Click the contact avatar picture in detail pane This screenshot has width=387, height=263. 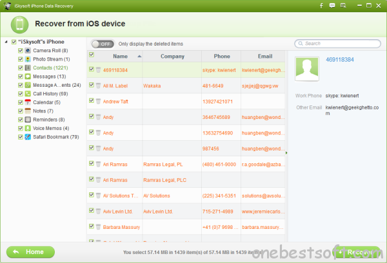[307, 69]
